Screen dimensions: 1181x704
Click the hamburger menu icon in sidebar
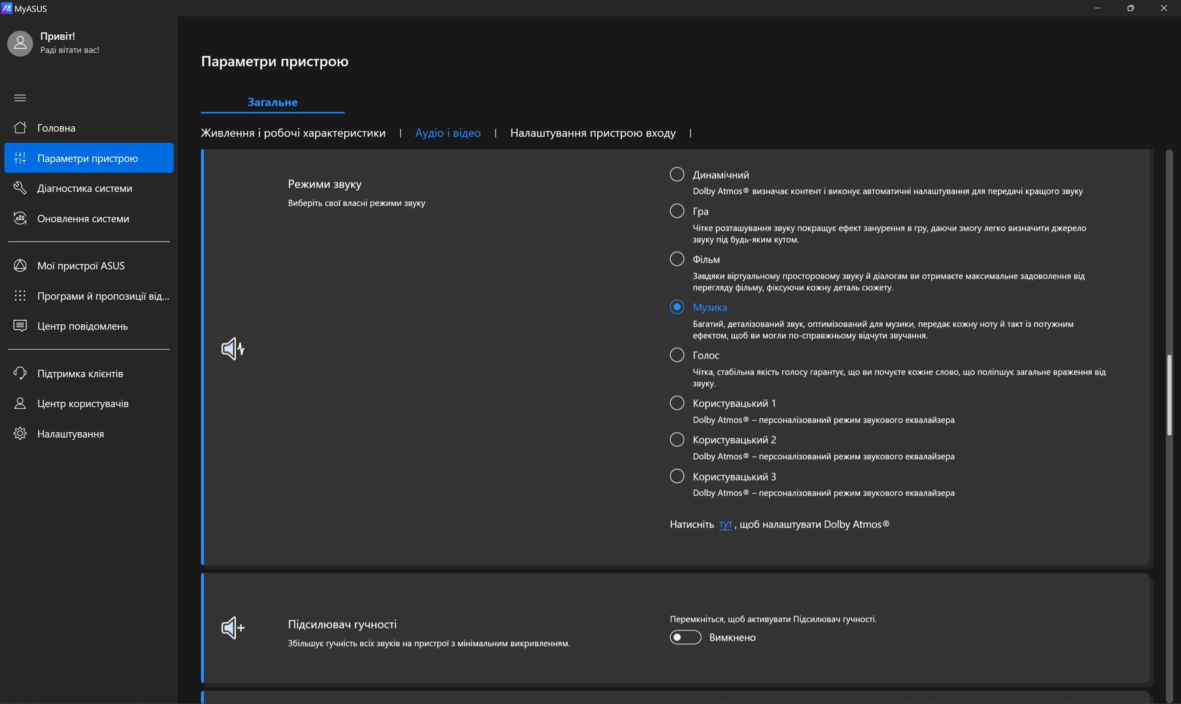(x=20, y=98)
